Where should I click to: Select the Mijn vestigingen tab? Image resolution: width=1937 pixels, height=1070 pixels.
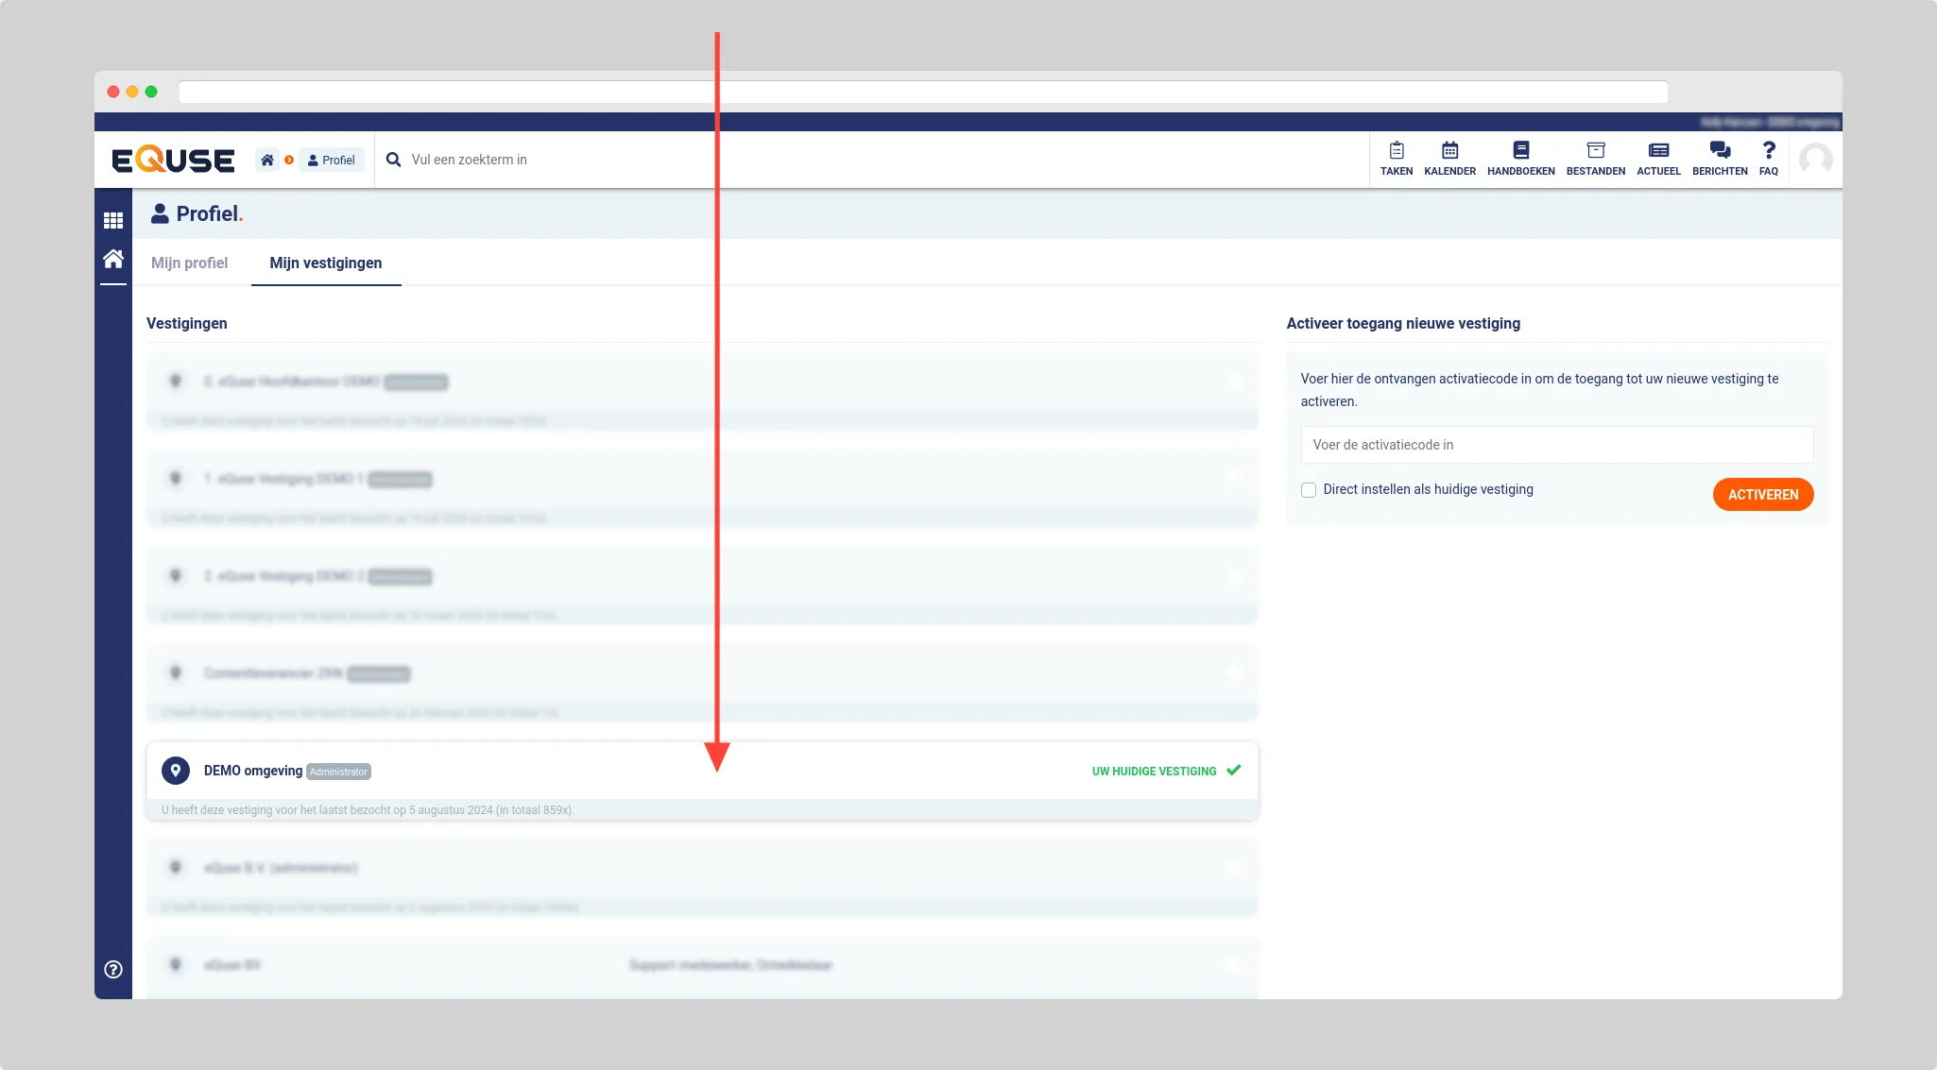326,263
